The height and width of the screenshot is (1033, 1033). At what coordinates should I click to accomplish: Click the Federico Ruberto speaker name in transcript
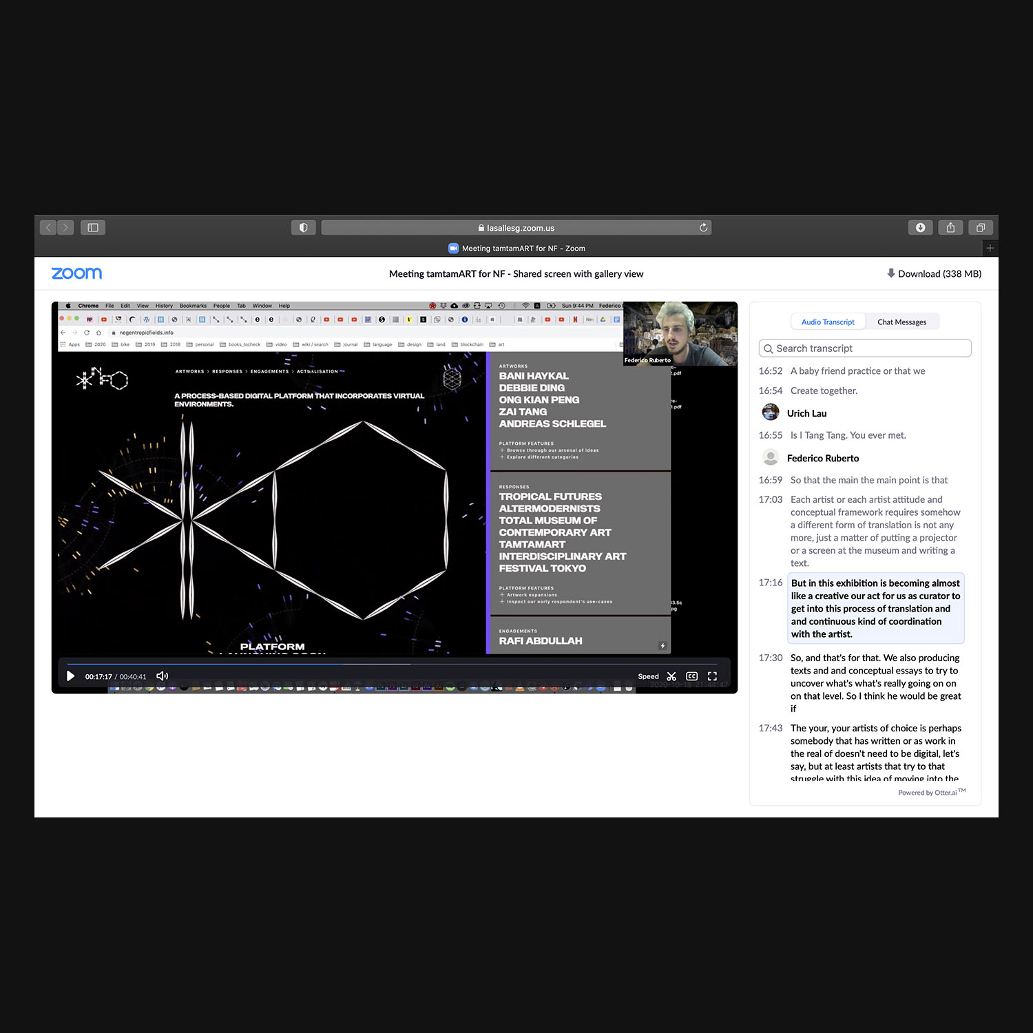tap(823, 458)
